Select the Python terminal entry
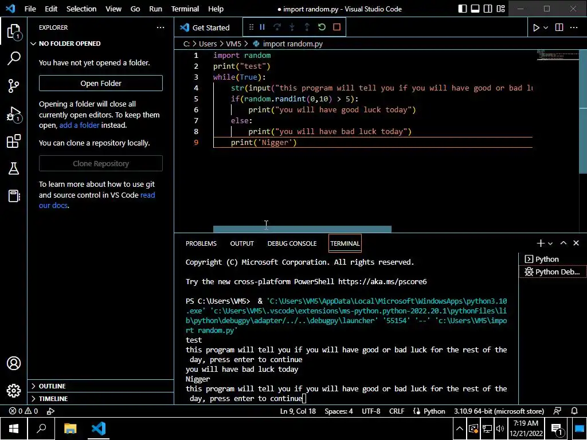 pyautogui.click(x=553, y=259)
